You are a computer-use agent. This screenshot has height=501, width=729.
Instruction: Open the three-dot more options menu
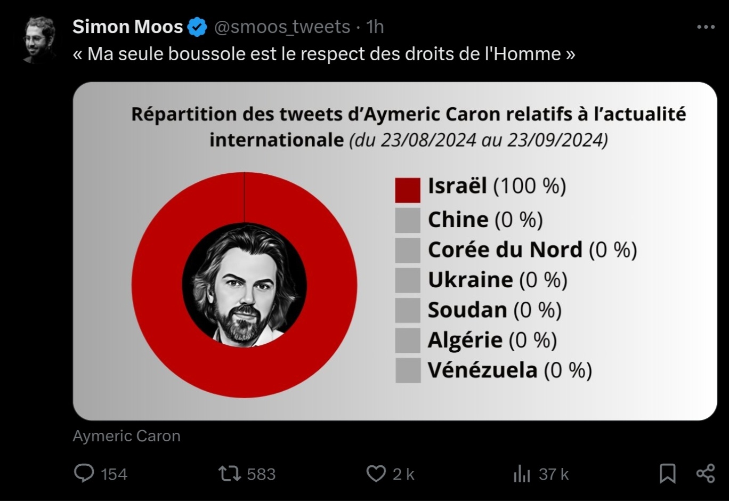[706, 27]
